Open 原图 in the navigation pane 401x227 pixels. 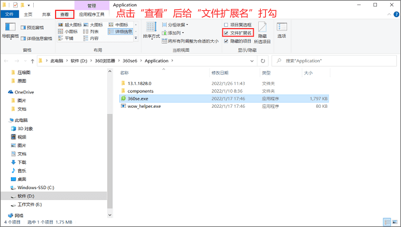click(22, 81)
